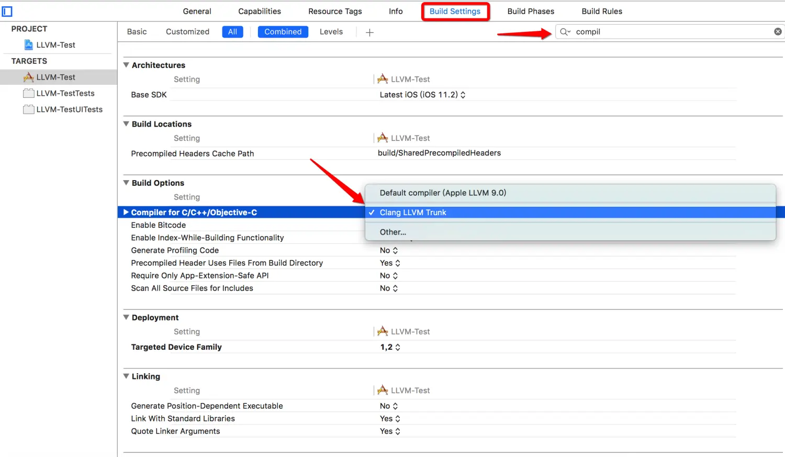Click the search field containing compil
The height and width of the screenshot is (457, 785).
click(x=669, y=32)
